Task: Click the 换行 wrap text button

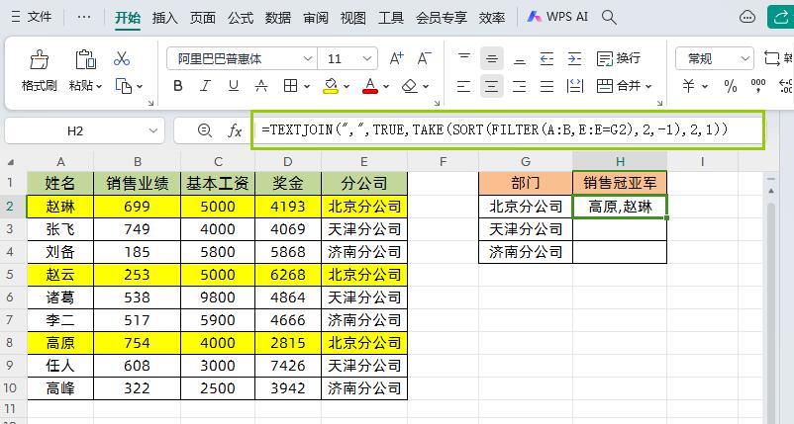Action: pos(619,58)
